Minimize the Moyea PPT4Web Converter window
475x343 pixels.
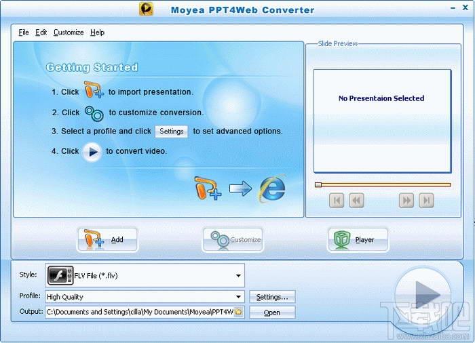453,8
